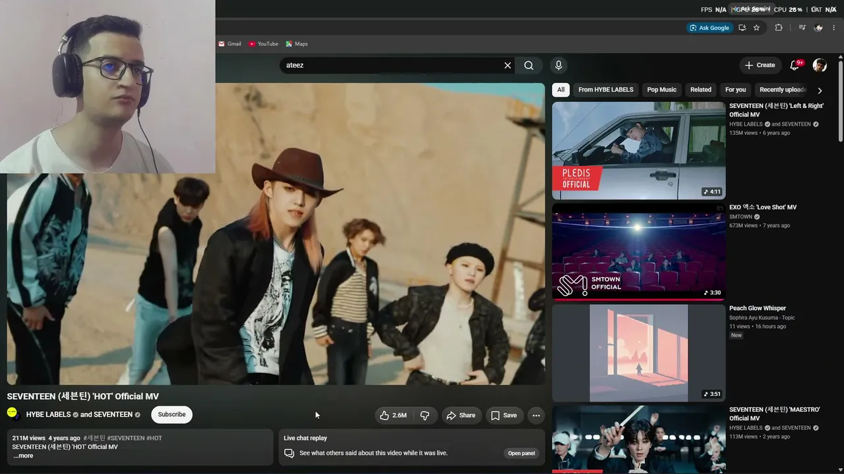
Task: Open Sophiya Ayu Kusuma - Topic channel
Action: 762,317
